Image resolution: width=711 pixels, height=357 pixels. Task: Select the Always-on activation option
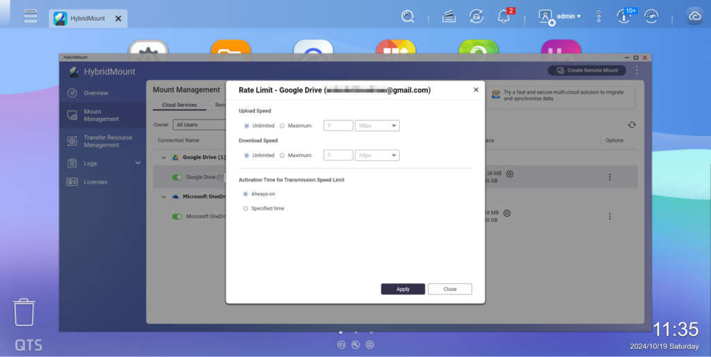(x=246, y=194)
